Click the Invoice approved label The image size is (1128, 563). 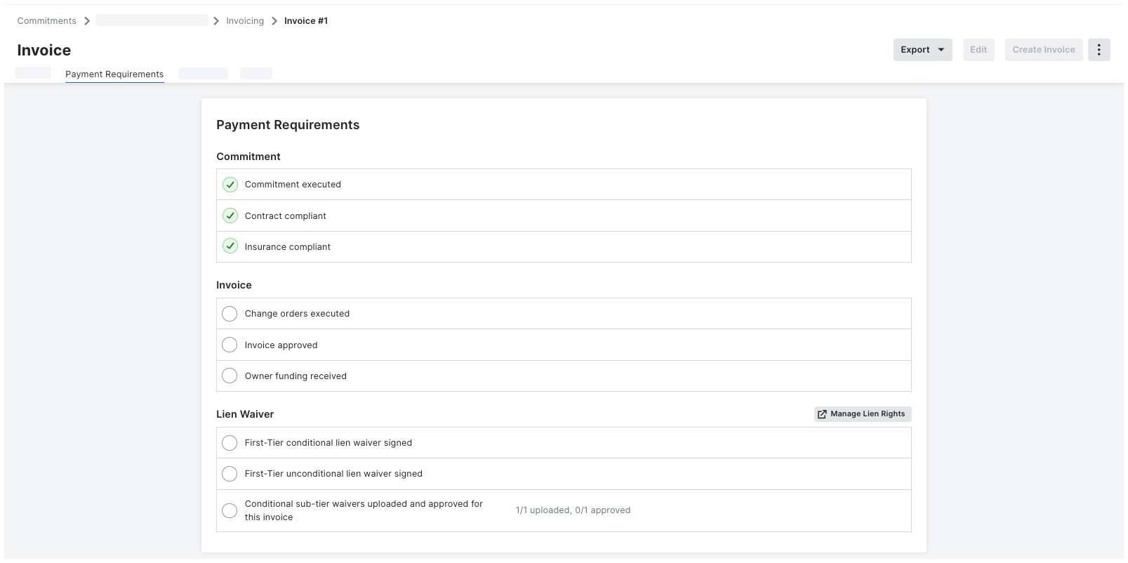click(x=281, y=345)
